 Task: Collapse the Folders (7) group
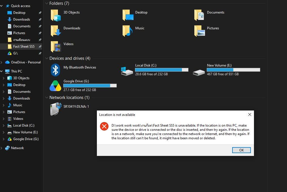click(x=47, y=3)
